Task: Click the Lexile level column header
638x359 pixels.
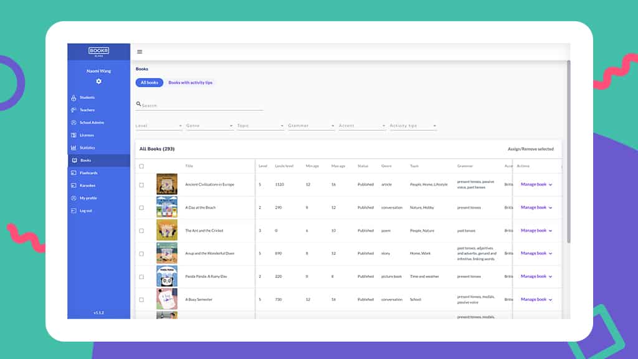Action: click(284, 166)
